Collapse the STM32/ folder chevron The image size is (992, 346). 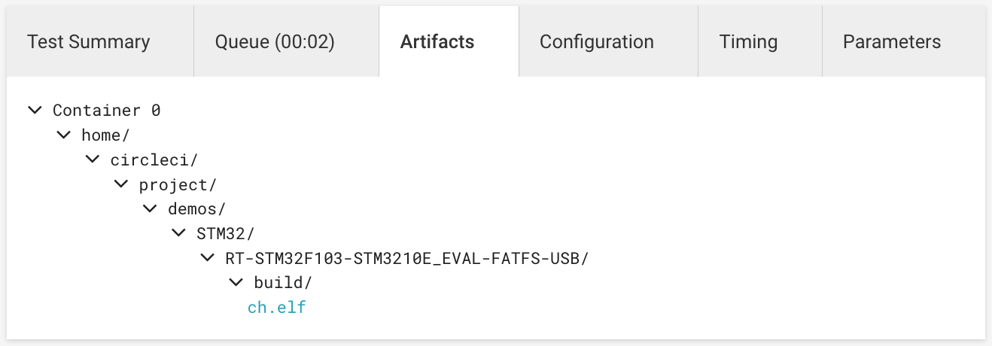pos(179,233)
